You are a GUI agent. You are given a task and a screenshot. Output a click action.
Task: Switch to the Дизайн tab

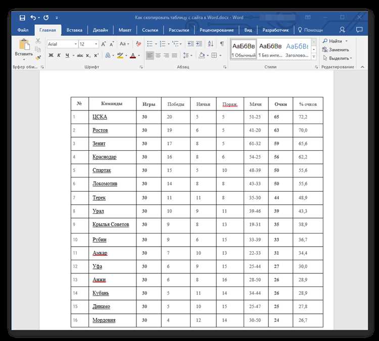pyautogui.click(x=101, y=30)
